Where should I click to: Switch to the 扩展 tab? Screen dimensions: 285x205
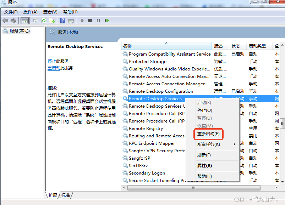point(53,195)
